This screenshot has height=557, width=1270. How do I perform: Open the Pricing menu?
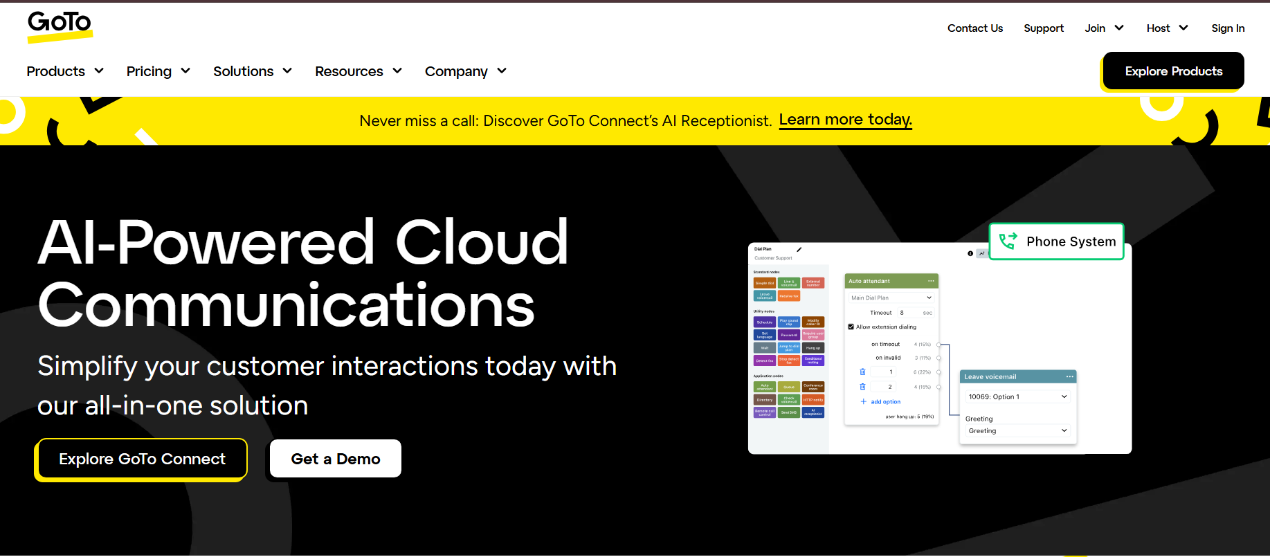tap(158, 71)
